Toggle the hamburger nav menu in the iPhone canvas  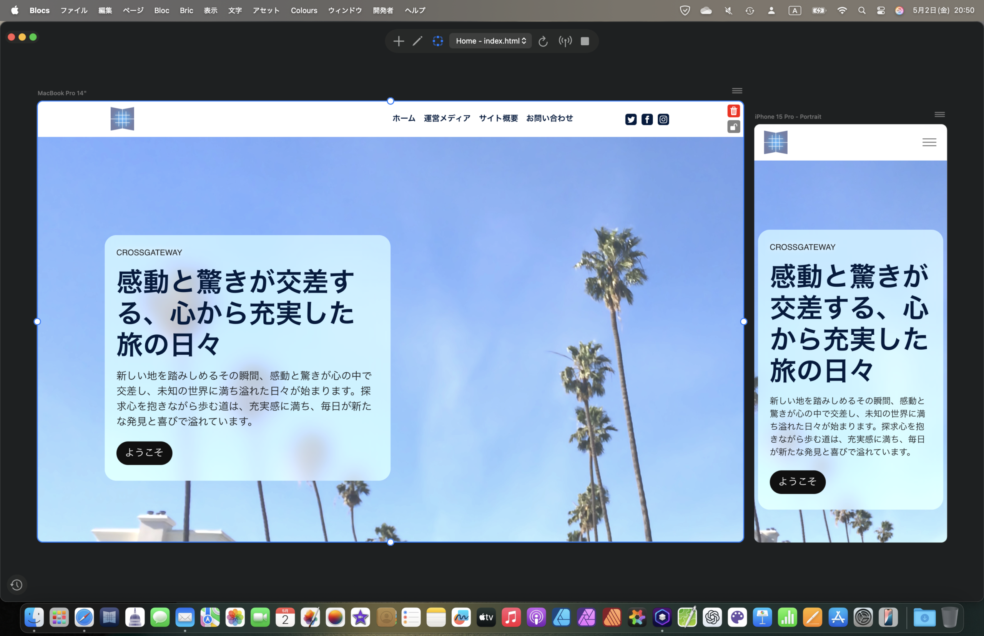(929, 143)
